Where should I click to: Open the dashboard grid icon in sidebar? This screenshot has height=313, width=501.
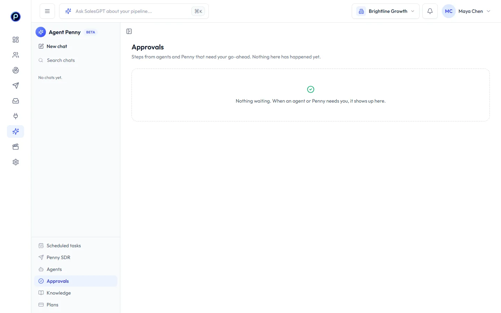(x=16, y=40)
